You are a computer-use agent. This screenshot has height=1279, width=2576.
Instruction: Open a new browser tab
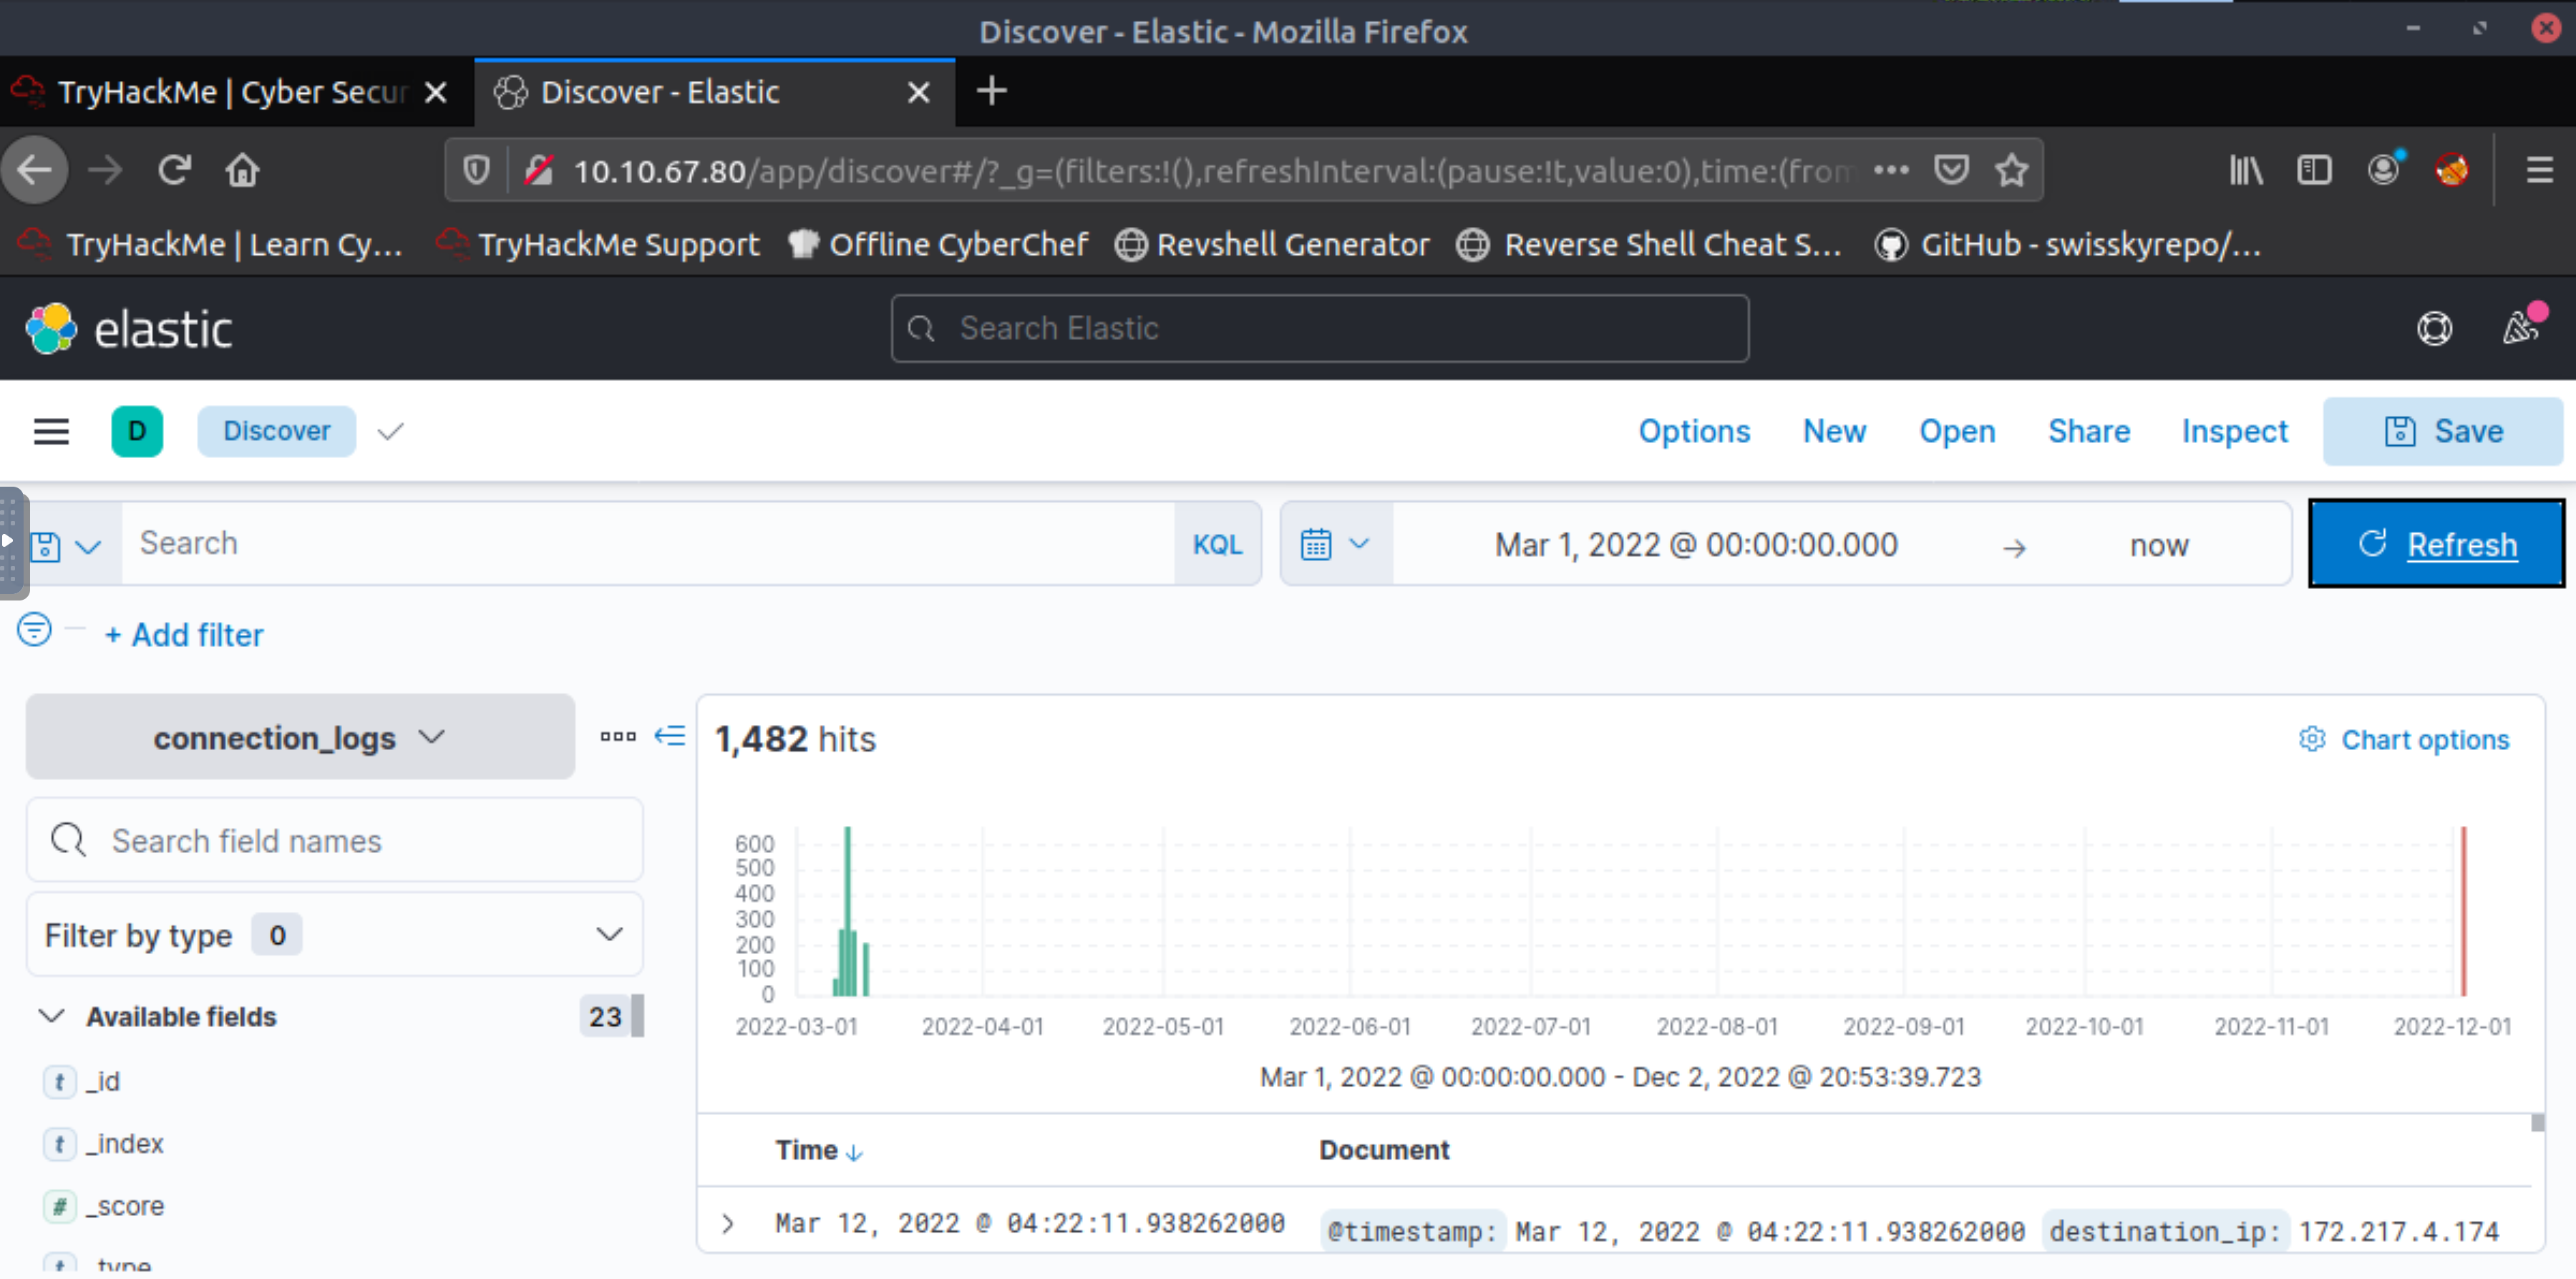click(991, 91)
